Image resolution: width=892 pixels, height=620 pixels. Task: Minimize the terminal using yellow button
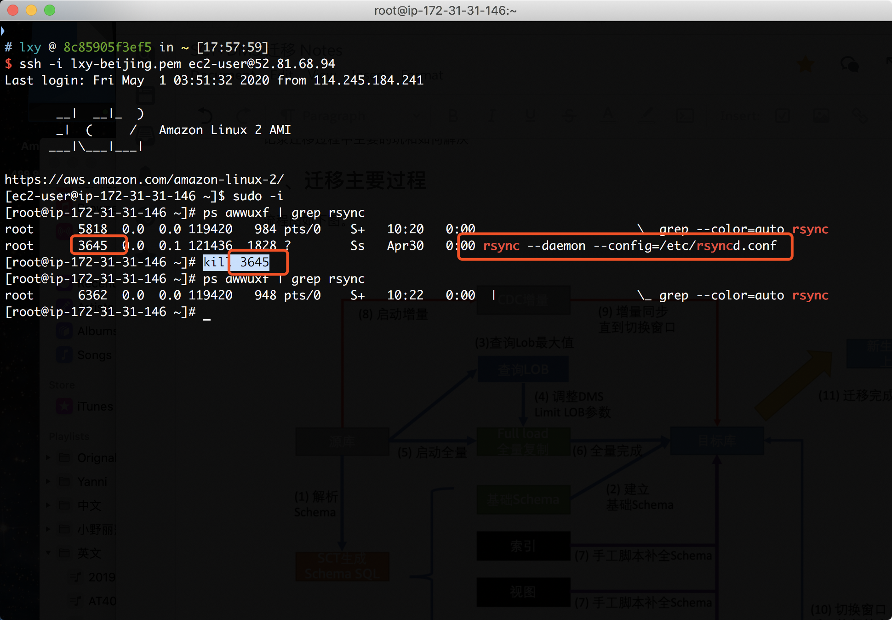pyautogui.click(x=31, y=10)
